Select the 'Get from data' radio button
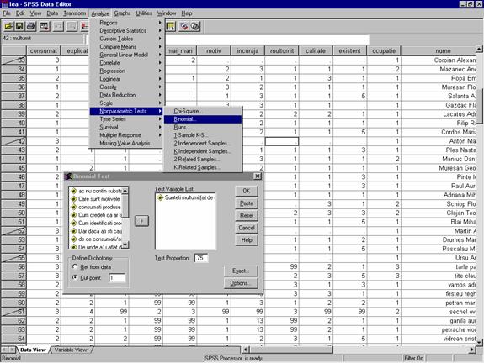 click(x=75, y=267)
